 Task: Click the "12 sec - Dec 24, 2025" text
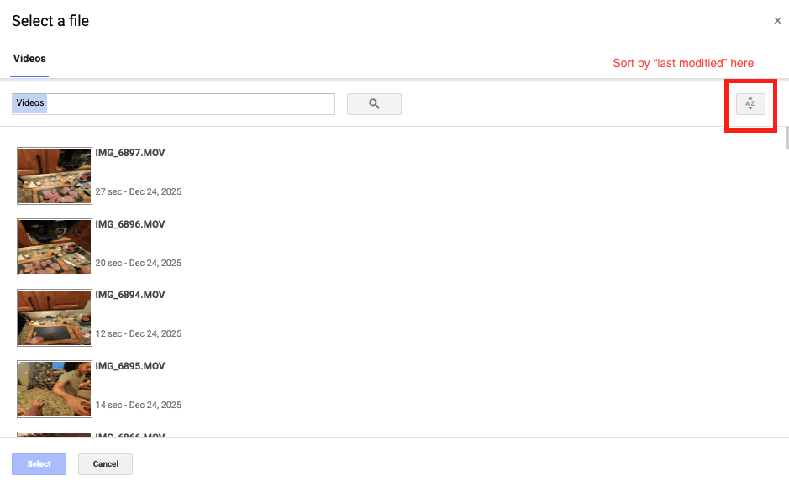click(139, 333)
